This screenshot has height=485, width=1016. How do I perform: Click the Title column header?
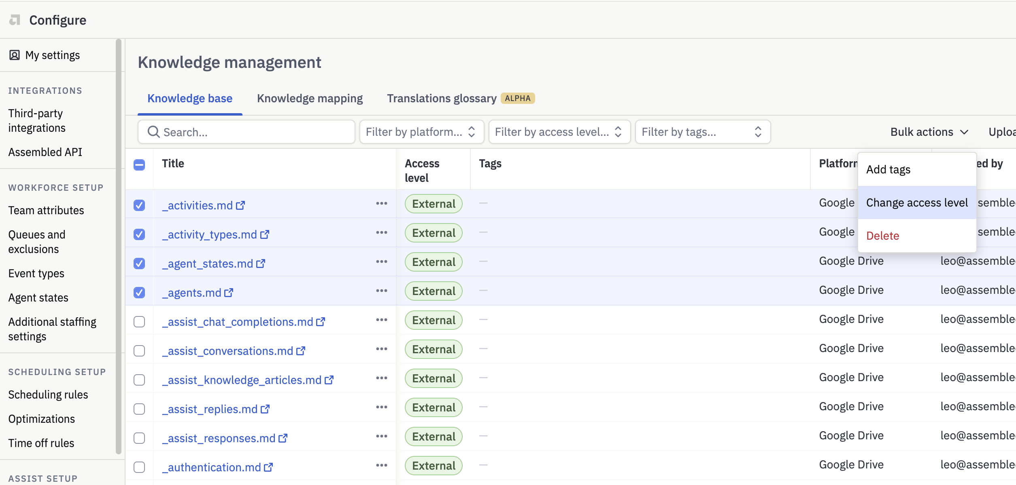coord(173,163)
